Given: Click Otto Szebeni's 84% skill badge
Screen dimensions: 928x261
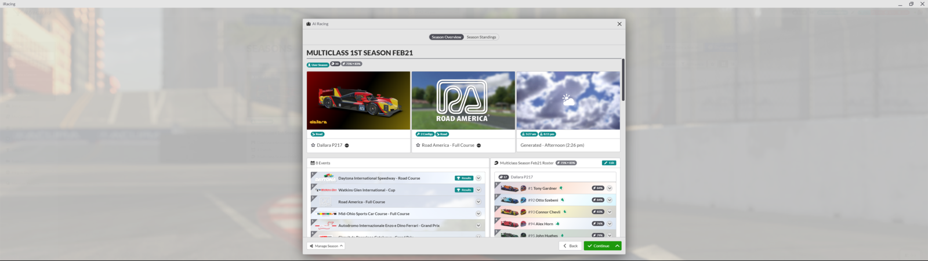Looking at the screenshot, I should click(598, 200).
